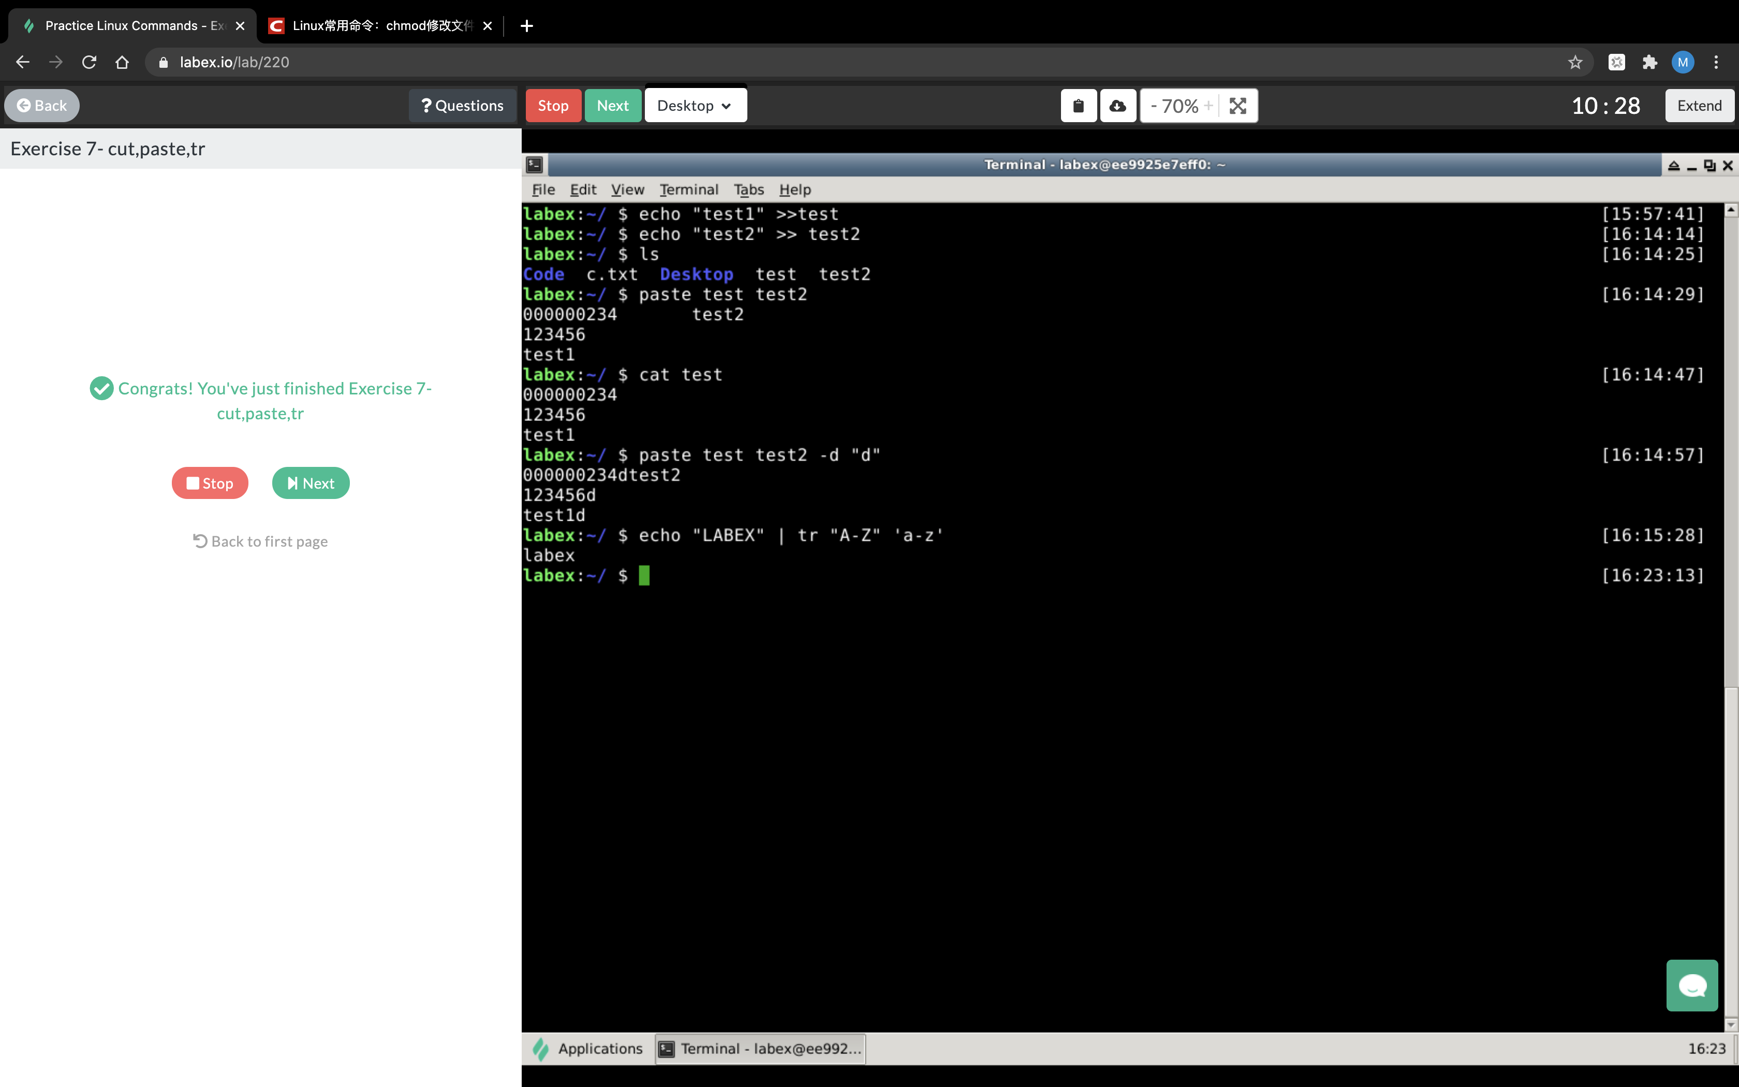Image resolution: width=1739 pixels, height=1087 pixels.
Task: Click the fullscreen expand icon
Action: (1237, 105)
